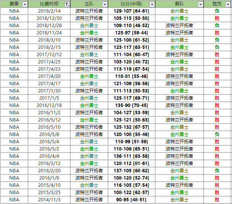Click the date cell 2017/4/20
The height and width of the screenshot is (204, 232).
click(49, 76)
